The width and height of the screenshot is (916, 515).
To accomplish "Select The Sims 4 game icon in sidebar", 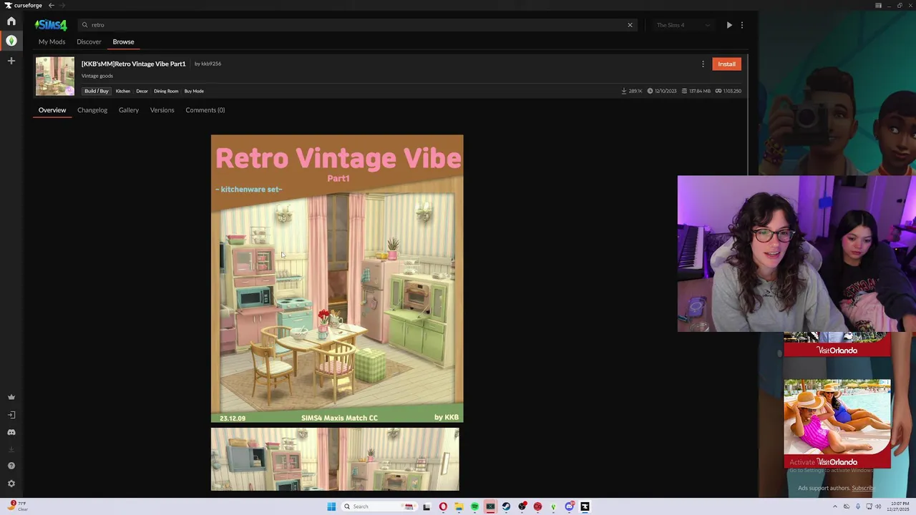I will click(x=11, y=41).
